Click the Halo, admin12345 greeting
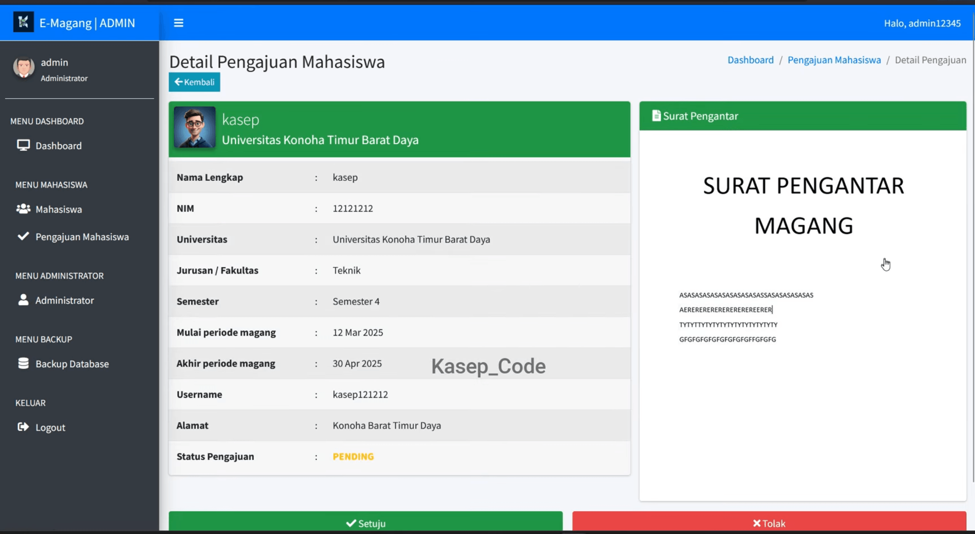The height and width of the screenshot is (534, 975). pos(922,23)
